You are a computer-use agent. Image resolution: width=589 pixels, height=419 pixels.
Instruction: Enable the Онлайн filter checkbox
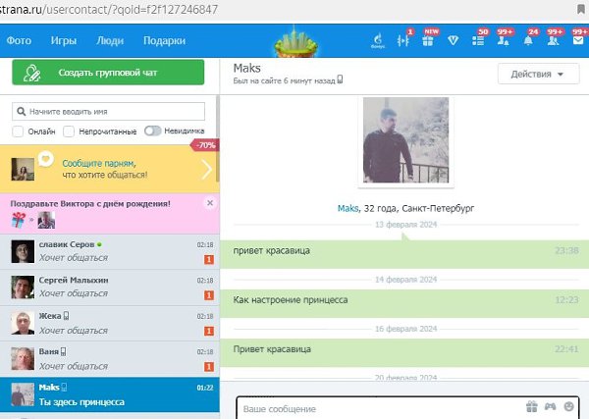[19, 131]
